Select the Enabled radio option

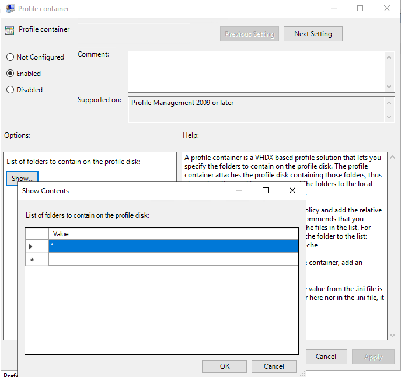11,74
